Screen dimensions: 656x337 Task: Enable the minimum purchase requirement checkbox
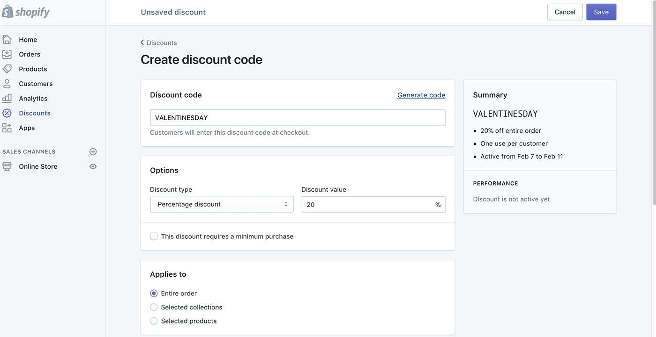tap(154, 237)
